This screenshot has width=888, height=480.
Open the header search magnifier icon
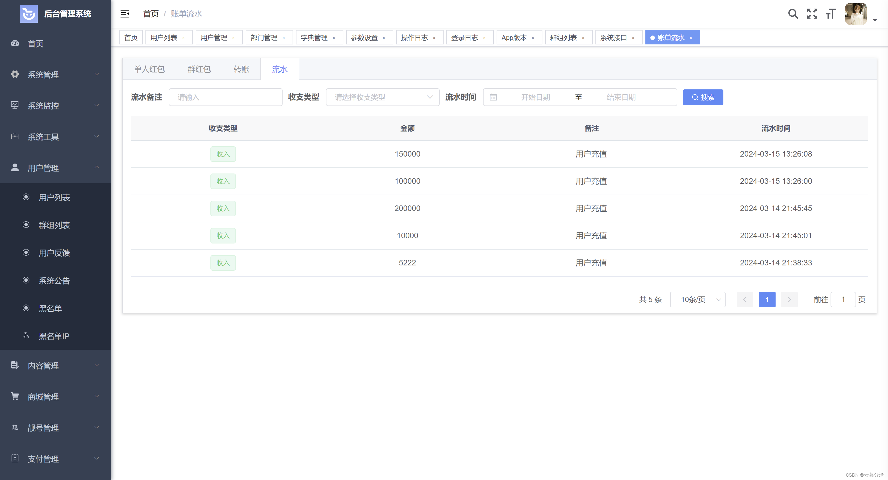point(793,14)
